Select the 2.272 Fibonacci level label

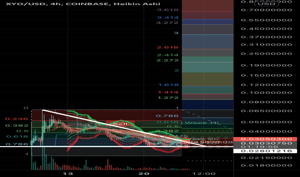point(168,60)
